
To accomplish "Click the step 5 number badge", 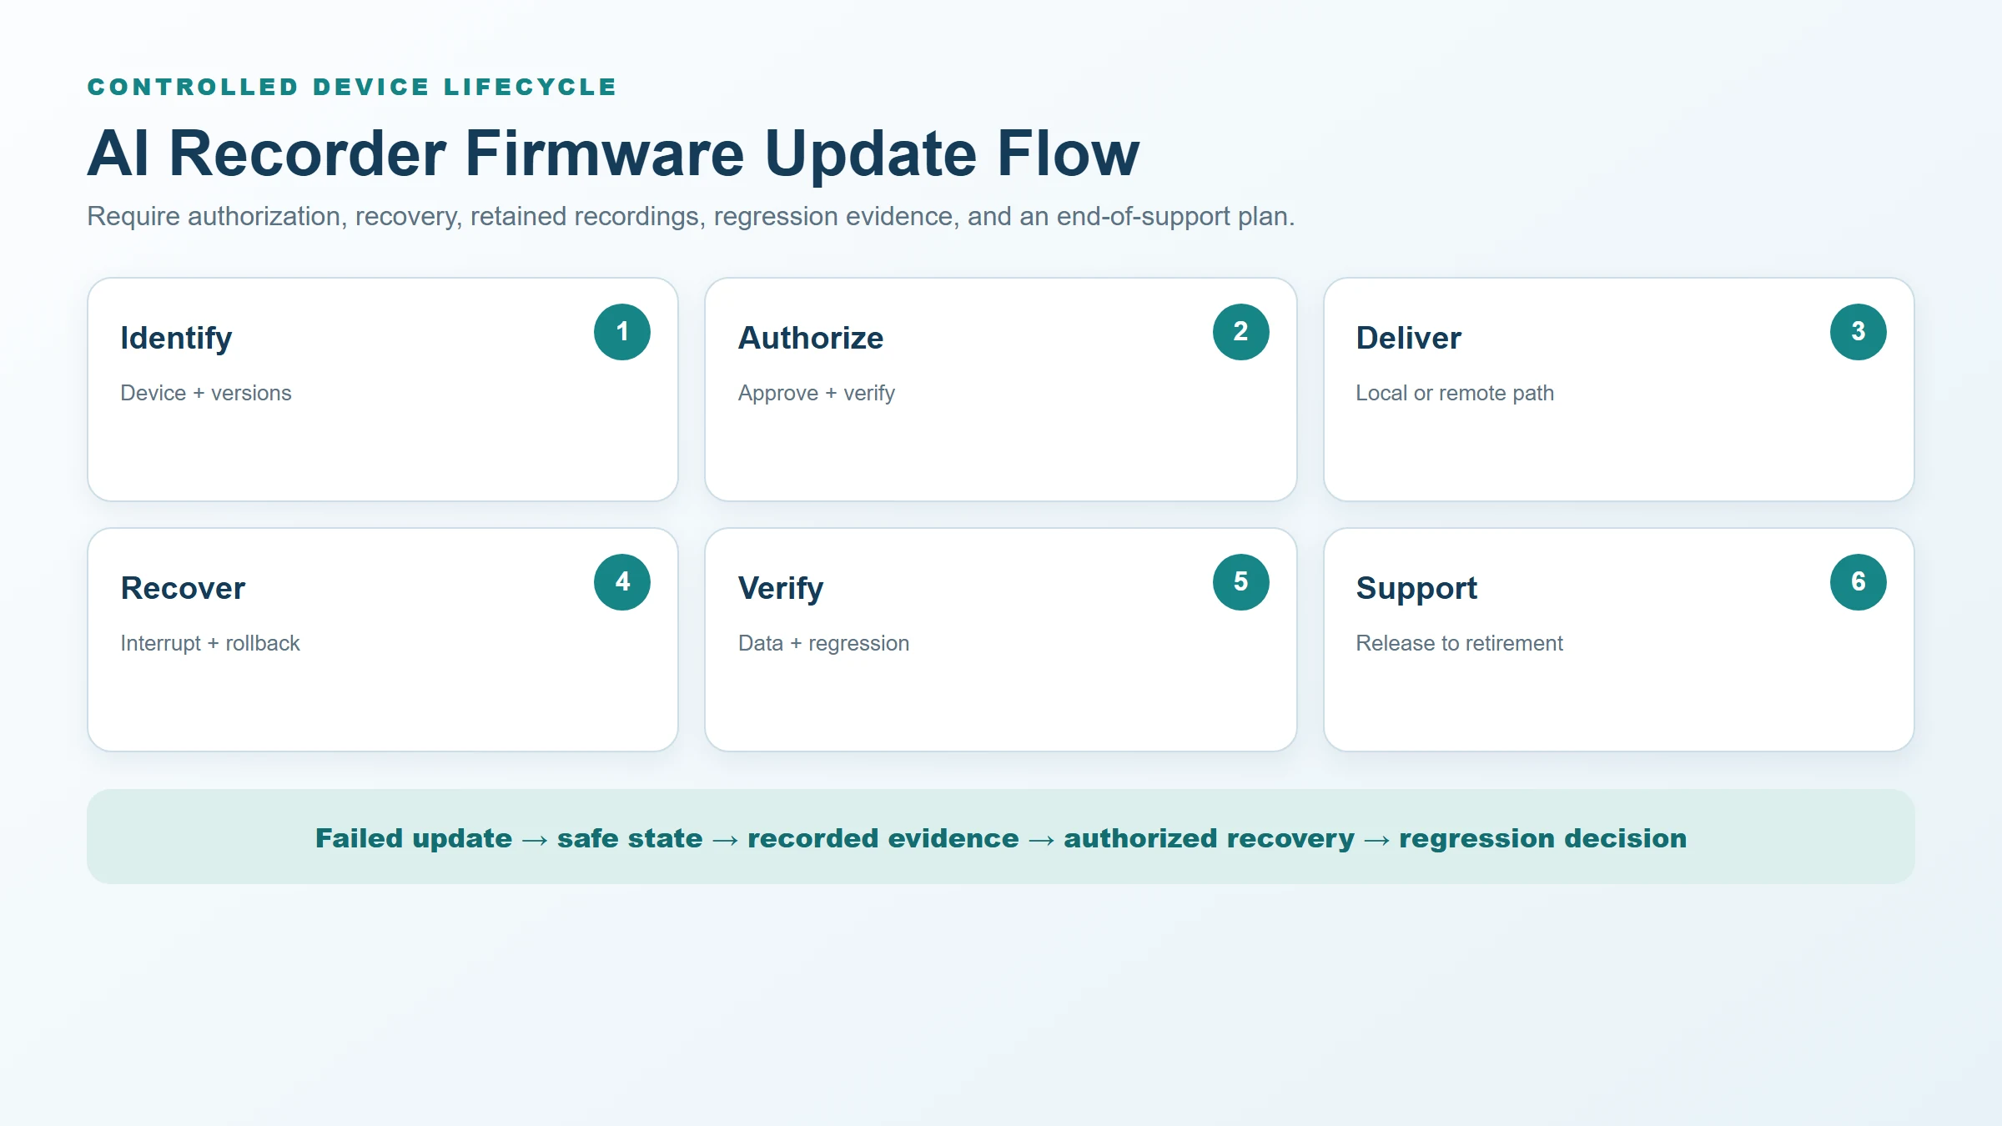I will pos(1241,582).
